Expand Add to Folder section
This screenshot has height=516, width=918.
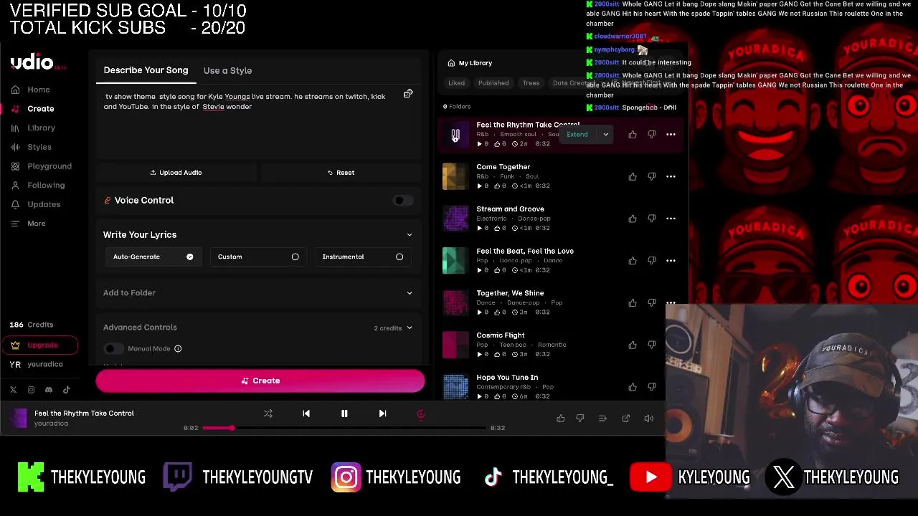(410, 293)
